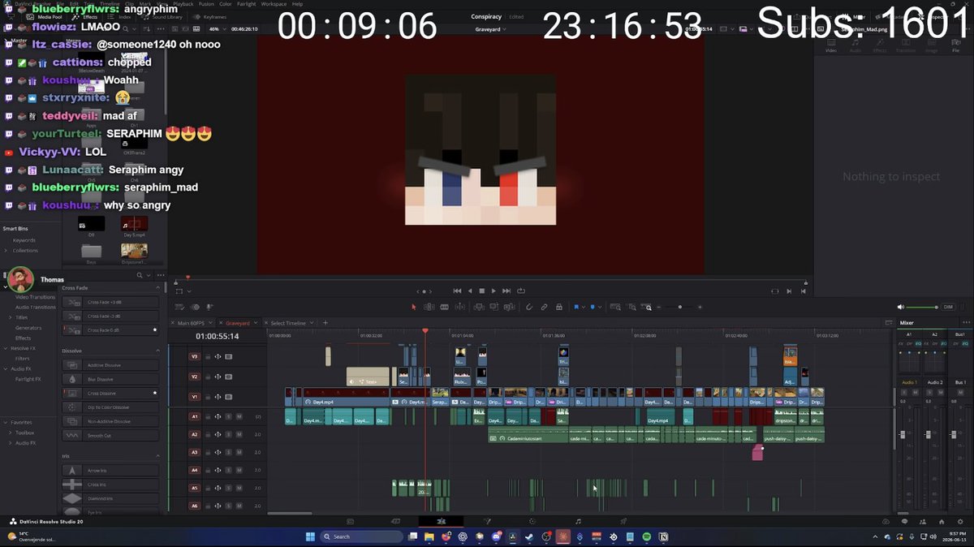Jump to last frame transport button
Screen dimensions: 974x547
506,291
